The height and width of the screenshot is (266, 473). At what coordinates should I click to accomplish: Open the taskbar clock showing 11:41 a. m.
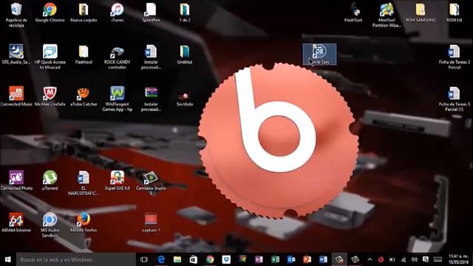[x=458, y=259]
